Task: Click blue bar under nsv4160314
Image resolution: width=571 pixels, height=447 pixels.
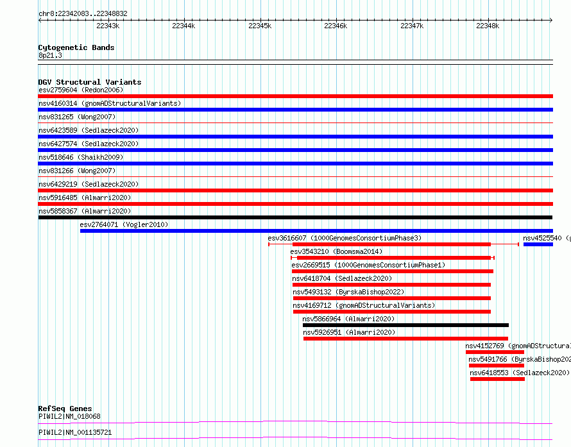Action: point(295,110)
